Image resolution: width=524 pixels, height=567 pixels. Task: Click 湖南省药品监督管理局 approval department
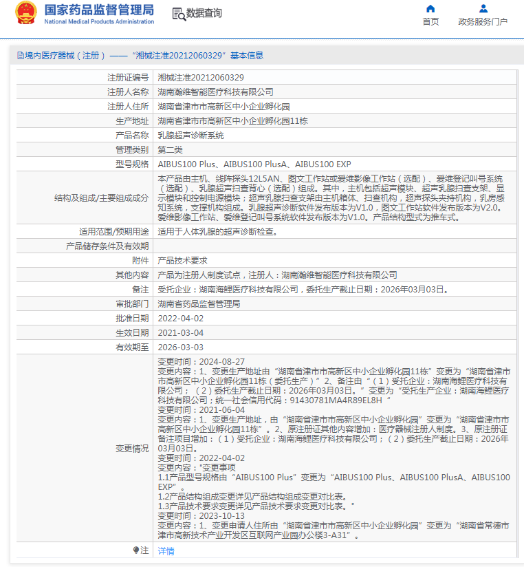pos(199,303)
